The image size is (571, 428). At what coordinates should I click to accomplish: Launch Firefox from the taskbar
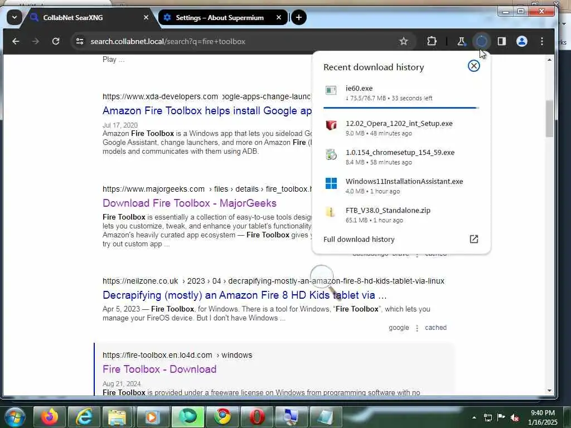coord(50,417)
